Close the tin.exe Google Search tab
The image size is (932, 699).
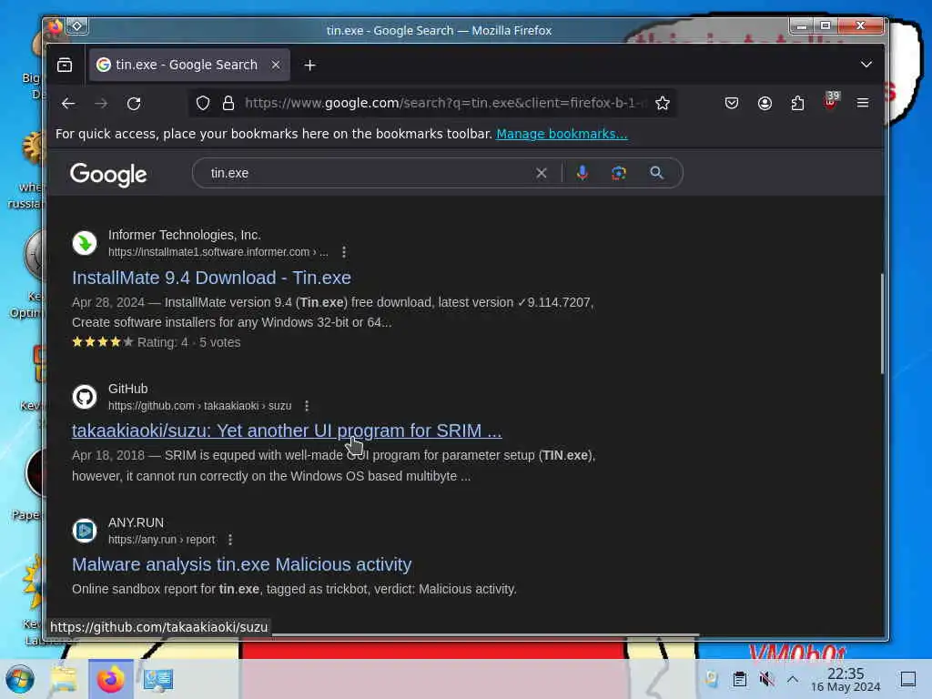276,65
